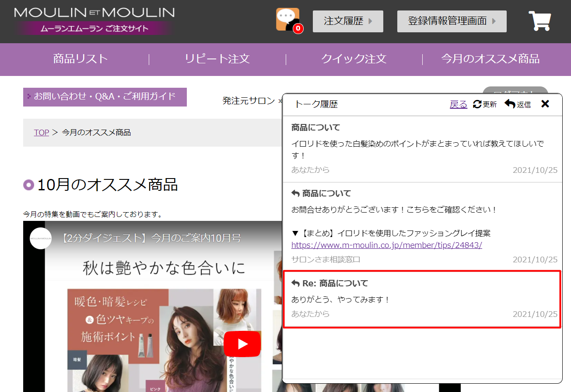Image resolution: width=571 pixels, height=392 pixels.
Task: Select リピート注文 in navigation
Action: (217, 59)
